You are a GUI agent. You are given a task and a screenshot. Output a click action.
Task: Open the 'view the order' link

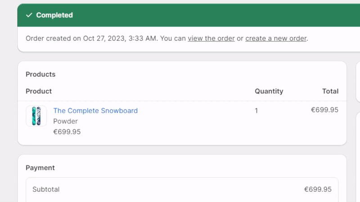211,39
